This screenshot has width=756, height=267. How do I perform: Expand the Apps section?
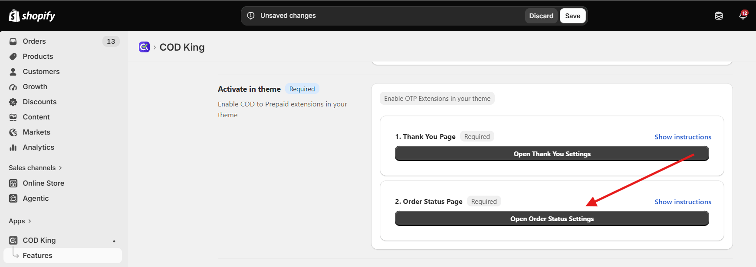(x=20, y=221)
